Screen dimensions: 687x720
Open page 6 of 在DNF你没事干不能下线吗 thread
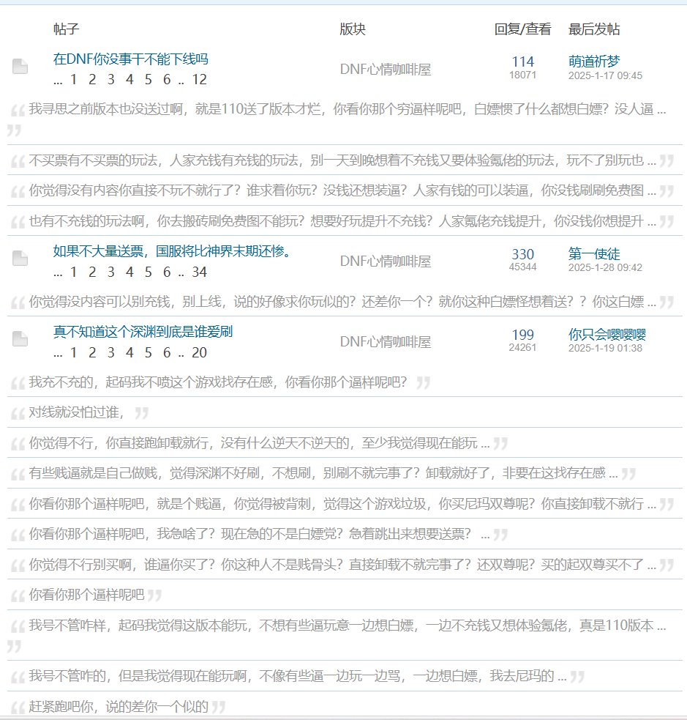click(167, 79)
